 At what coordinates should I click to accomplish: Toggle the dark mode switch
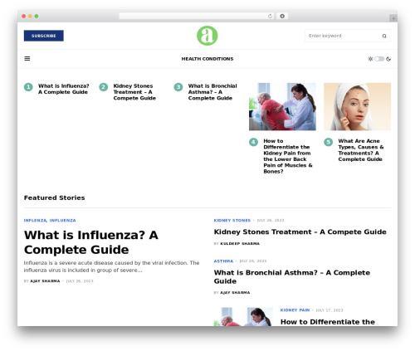(379, 59)
